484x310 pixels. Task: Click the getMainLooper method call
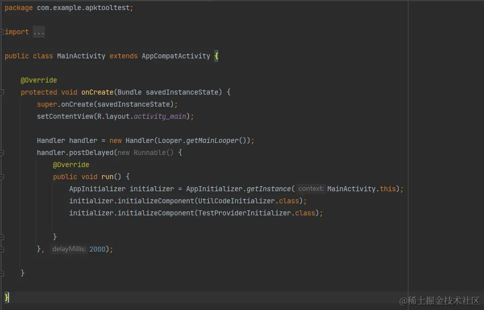click(x=212, y=140)
